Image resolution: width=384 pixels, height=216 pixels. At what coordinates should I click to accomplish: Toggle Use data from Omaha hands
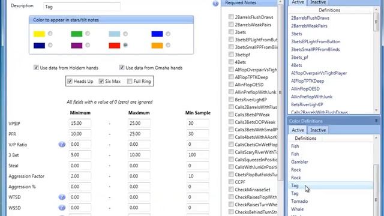coord(122,67)
